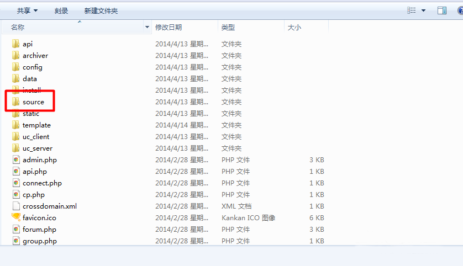Image resolution: width=463 pixels, height=266 pixels.
Task: Click the folder name uc_client
Action: tap(36, 137)
